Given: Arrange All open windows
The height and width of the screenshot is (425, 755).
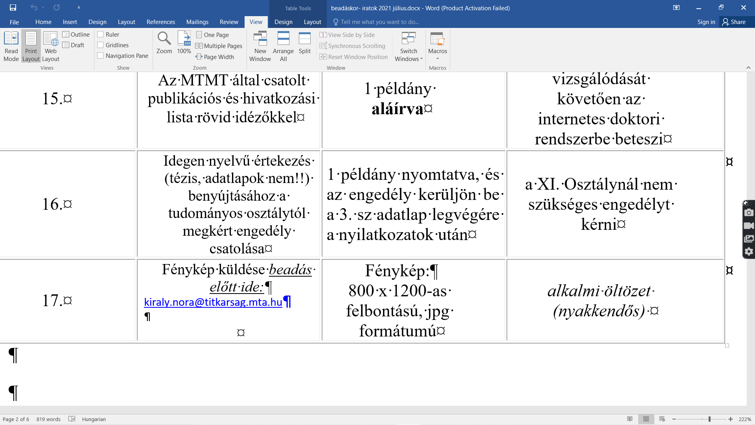Looking at the screenshot, I should tap(283, 46).
